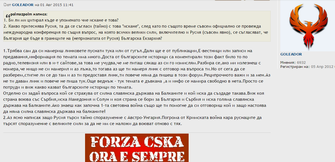The width and height of the screenshot is (335, 162).
Task: Click the "Регистриран на:" label
Action: tap(295, 67)
